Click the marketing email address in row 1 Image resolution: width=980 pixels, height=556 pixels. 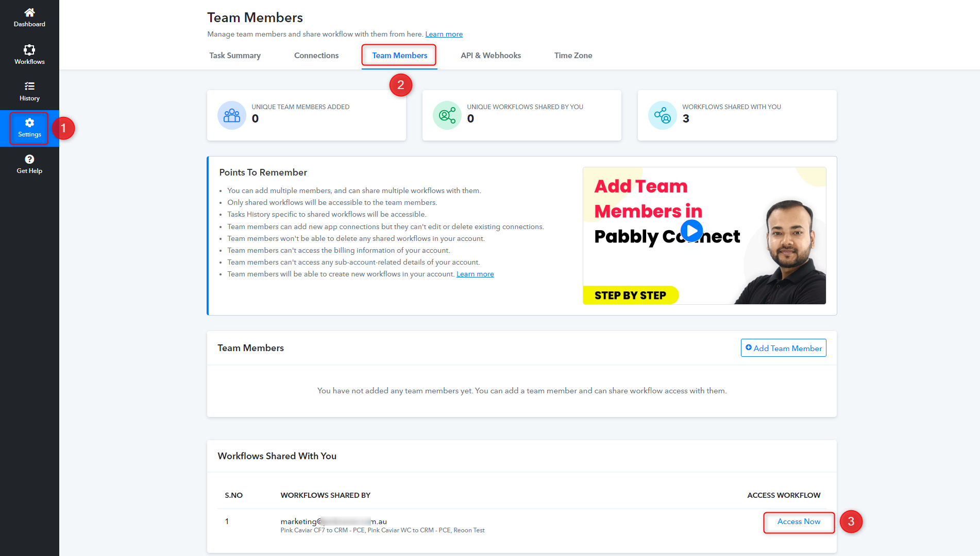click(x=333, y=522)
